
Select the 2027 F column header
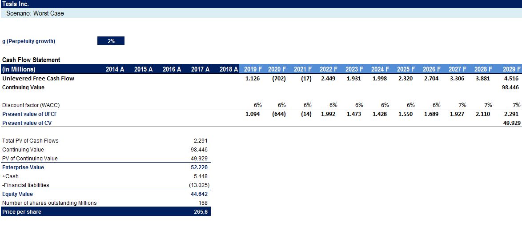point(458,69)
